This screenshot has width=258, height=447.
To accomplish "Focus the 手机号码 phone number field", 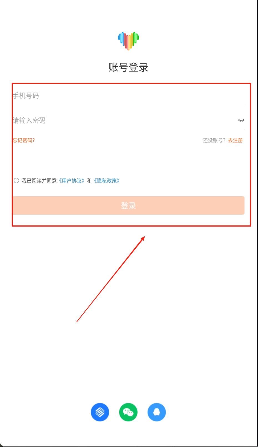I will pyautogui.click(x=128, y=96).
